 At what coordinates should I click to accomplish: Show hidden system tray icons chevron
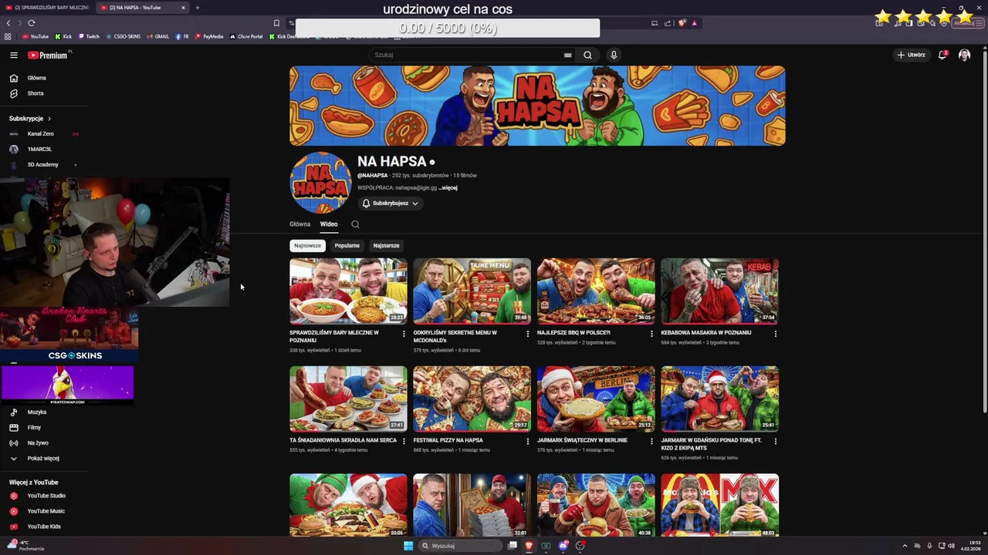[905, 546]
